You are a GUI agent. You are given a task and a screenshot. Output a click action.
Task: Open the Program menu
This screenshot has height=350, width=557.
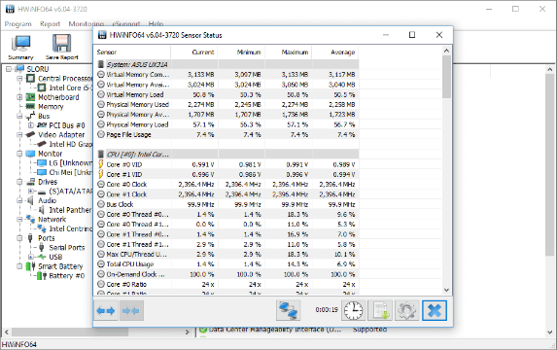click(18, 23)
